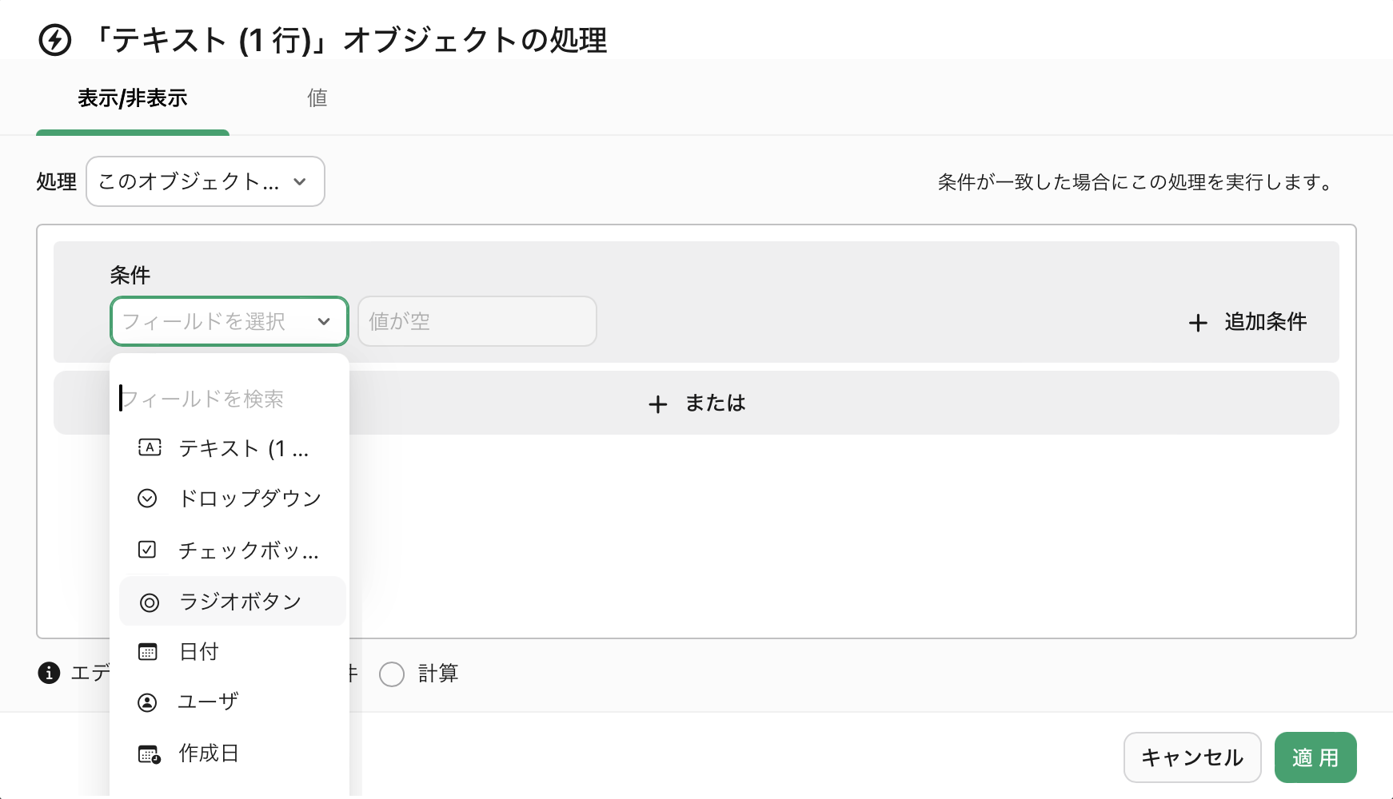Image resolution: width=1393 pixels, height=799 pixels.
Task: Select the 表示/非表示 tab
Action: [x=132, y=97]
